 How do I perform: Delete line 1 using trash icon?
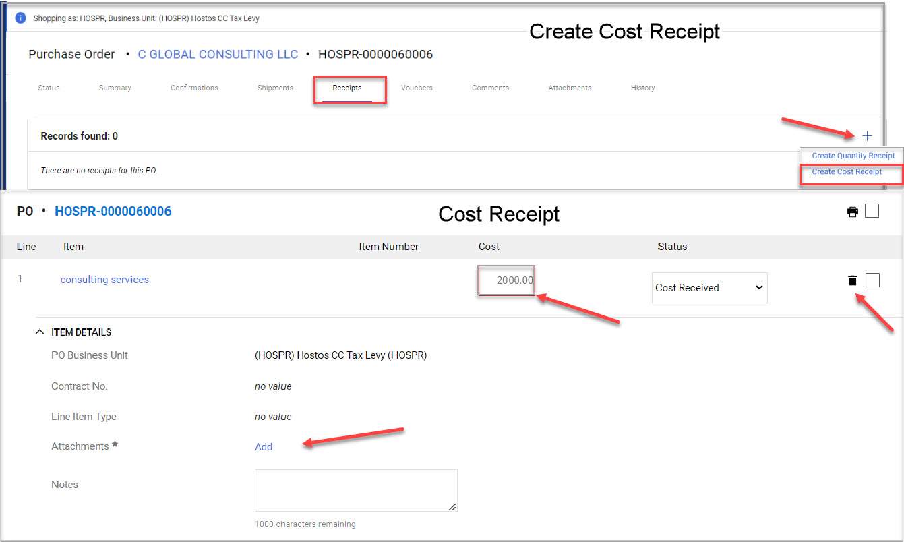[852, 280]
